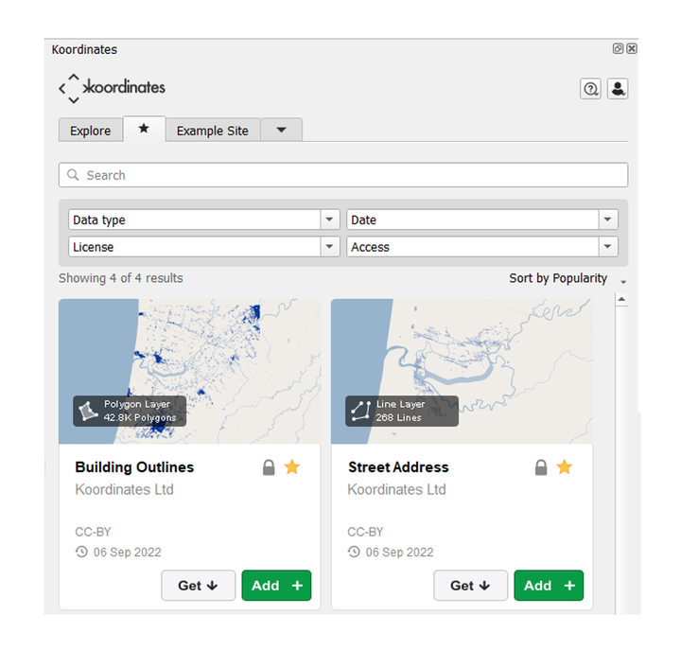
Task: Open the user account icon
Action: (x=618, y=89)
